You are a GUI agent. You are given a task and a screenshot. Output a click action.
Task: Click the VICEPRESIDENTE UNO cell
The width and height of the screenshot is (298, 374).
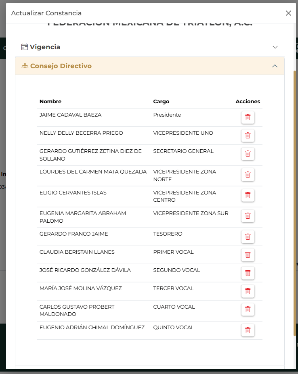183,133
